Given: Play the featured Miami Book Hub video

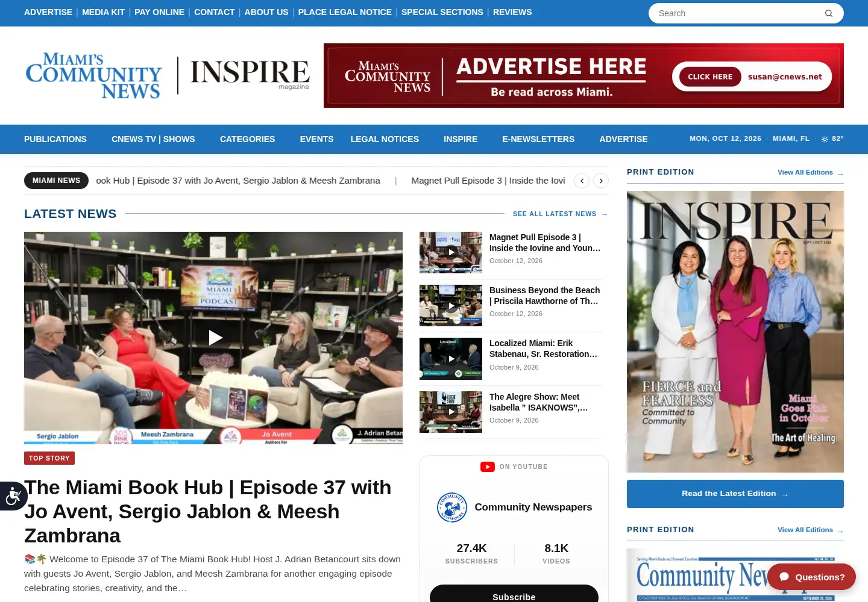Looking at the screenshot, I should [215, 338].
